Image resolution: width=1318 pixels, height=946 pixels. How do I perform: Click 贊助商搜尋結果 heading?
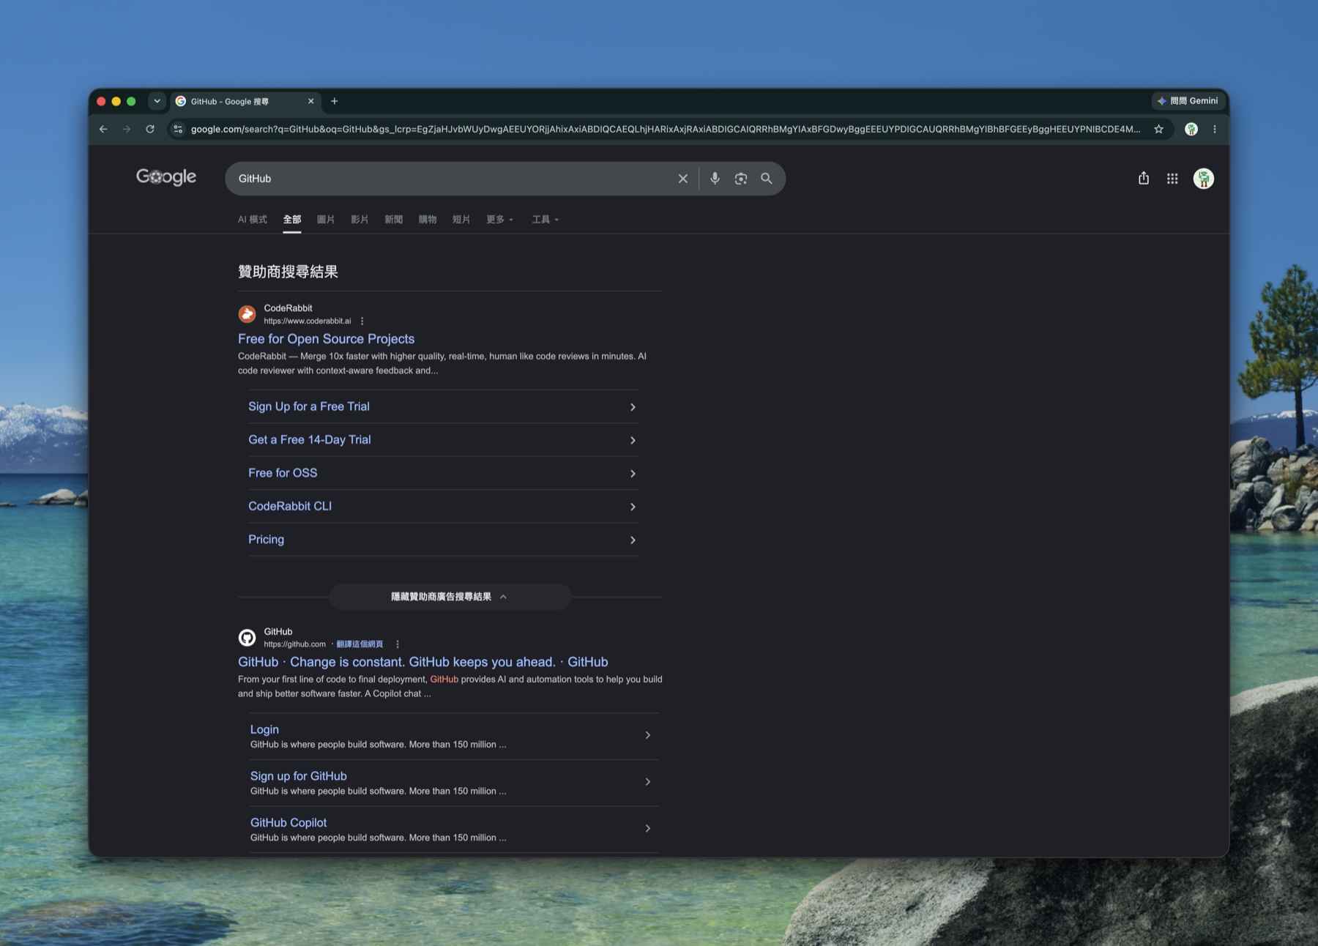click(288, 272)
